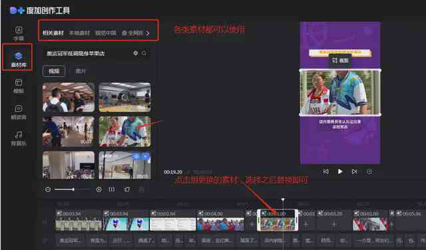Open the 背景乐 background music panel

click(x=19, y=138)
